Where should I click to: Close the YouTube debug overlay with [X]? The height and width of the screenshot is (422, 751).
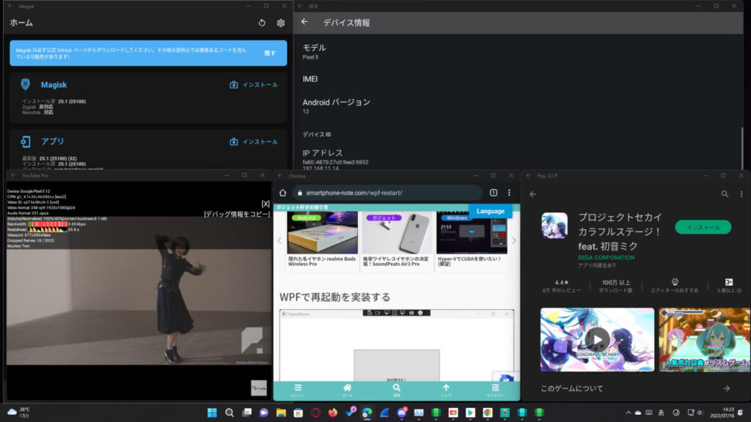[265, 204]
